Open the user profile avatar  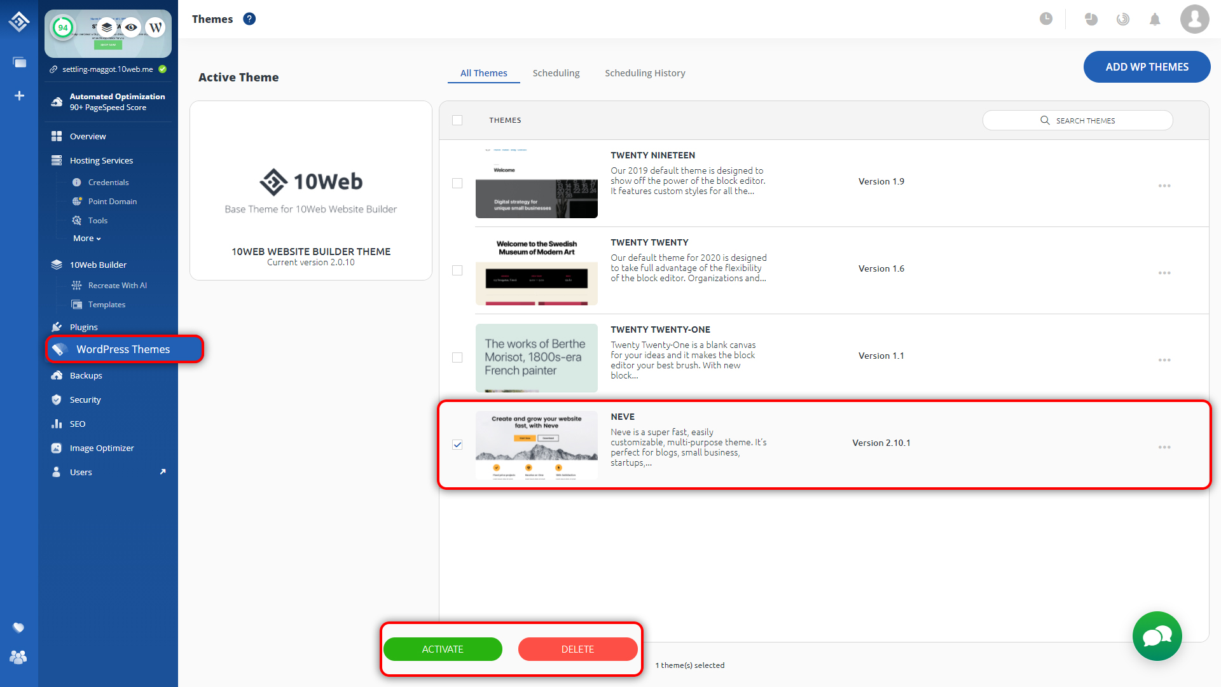[1194, 19]
